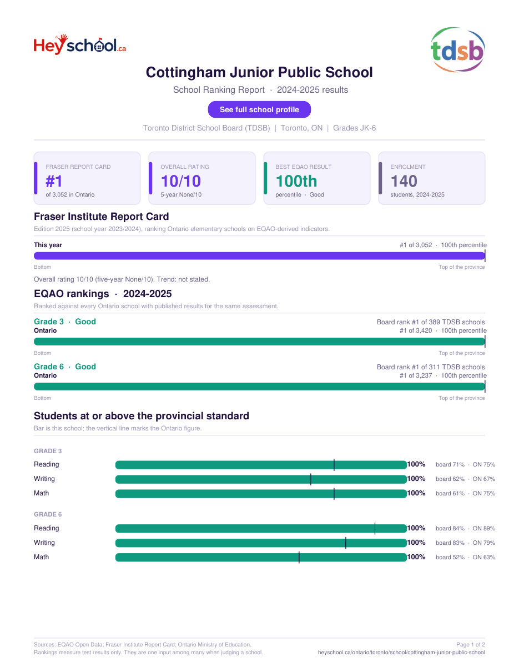Image resolution: width=519 pixels, height=672 pixels.
Task: Click the Sources footer line
Action: [x=143, y=645]
